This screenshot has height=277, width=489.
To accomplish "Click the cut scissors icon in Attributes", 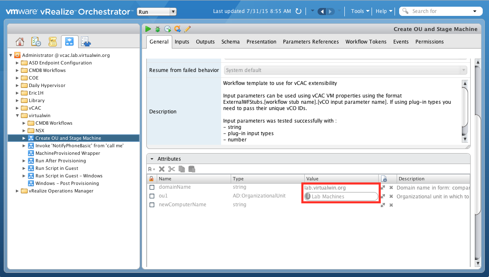I will [171, 169].
